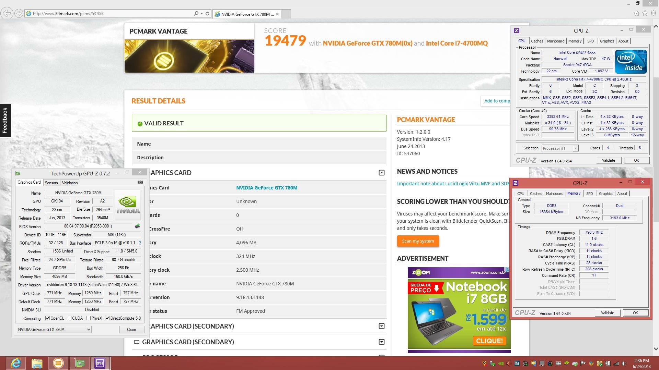Open browser favorites star
The image size is (659, 370).
tap(645, 13)
